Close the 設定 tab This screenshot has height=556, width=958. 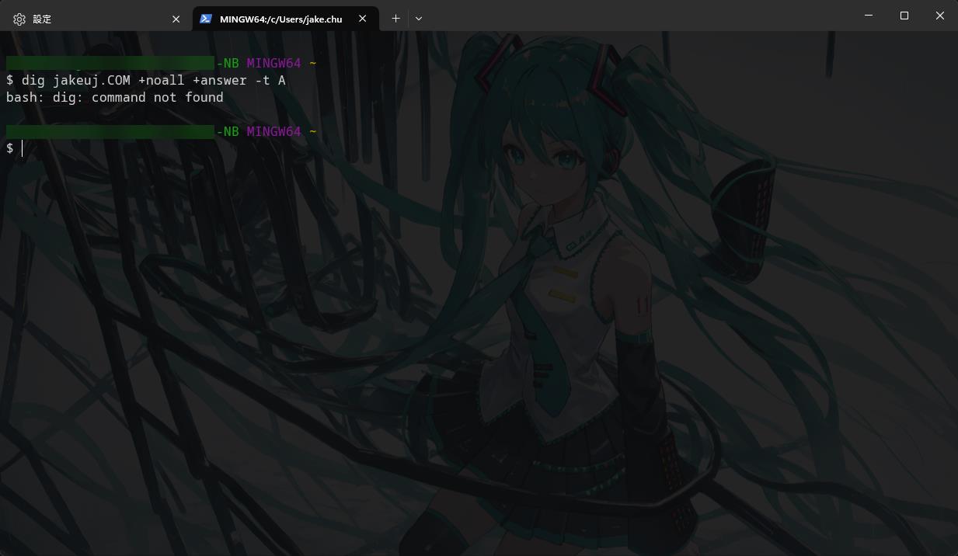(176, 19)
